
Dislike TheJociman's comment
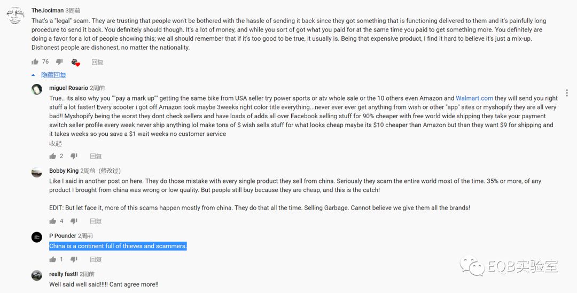(59, 62)
